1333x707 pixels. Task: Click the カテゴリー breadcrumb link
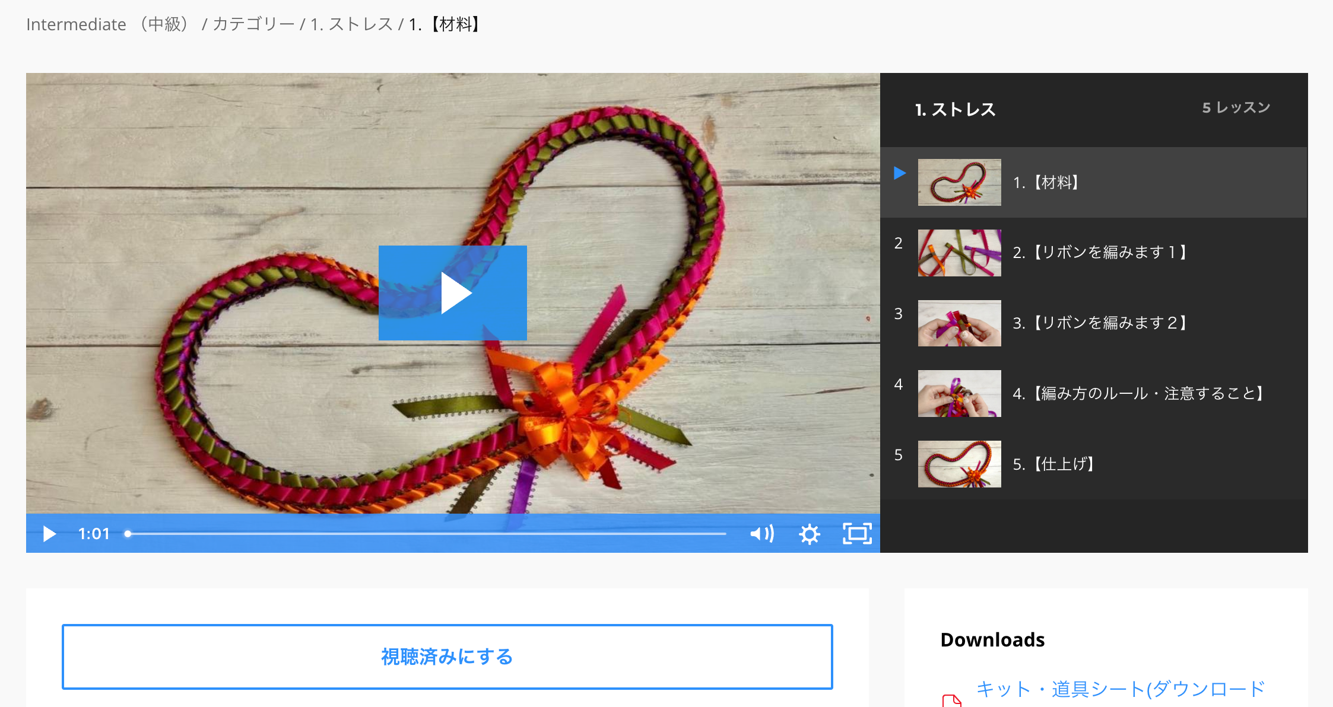pos(253,24)
